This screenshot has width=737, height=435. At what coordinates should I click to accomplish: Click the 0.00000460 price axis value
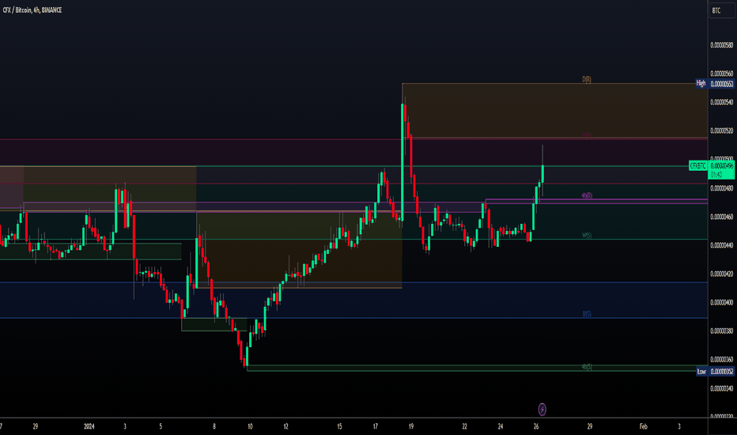721,217
